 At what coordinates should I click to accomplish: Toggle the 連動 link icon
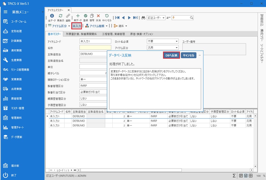[68, 16]
